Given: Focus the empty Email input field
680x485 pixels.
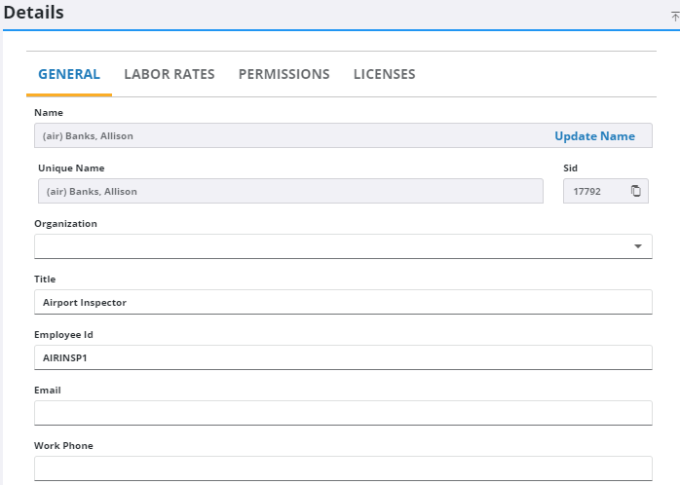Looking at the screenshot, I should [x=343, y=413].
